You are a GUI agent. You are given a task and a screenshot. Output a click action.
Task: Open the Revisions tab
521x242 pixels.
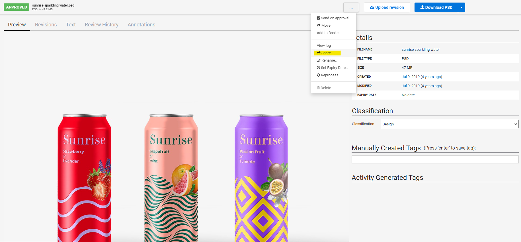point(46,25)
